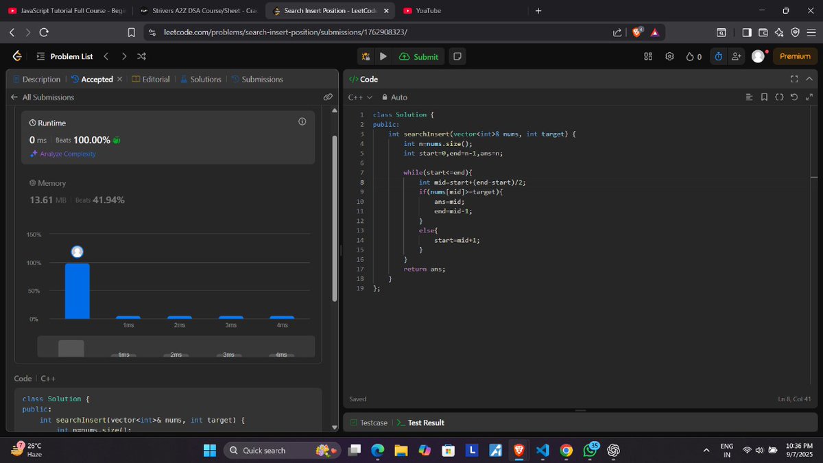The image size is (823, 463).
Task: Bookmark the code with the ribbon icon
Action: tap(763, 97)
